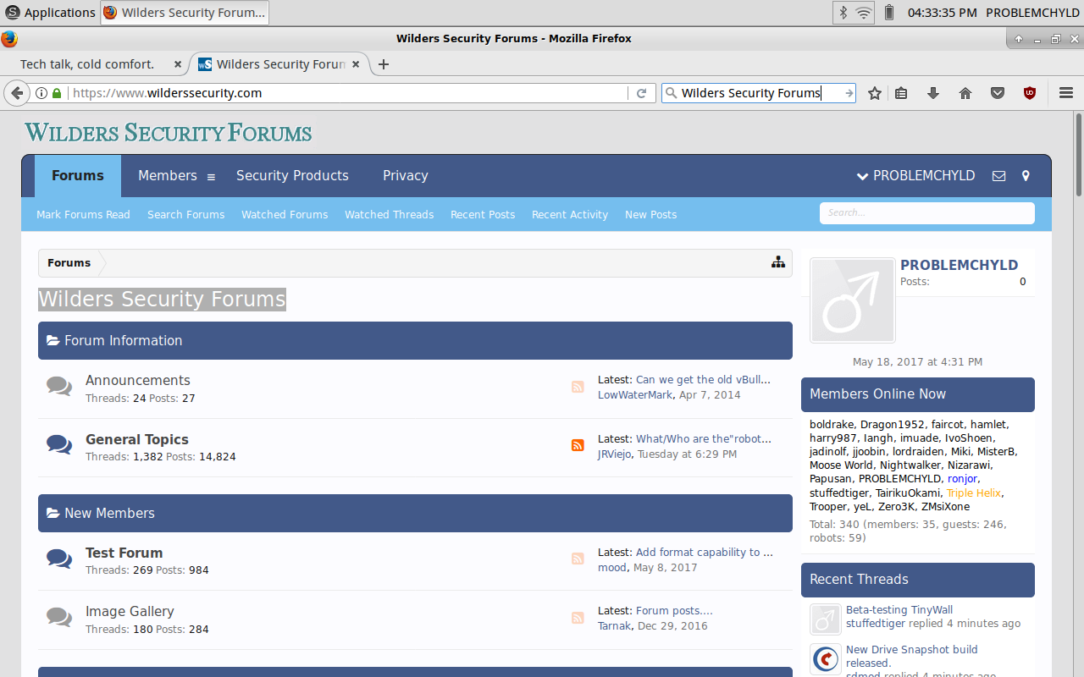Image resolution: width=1084 pixels, height=677 pixels.
Task: Open the uBlock Origin shield icon
Action: [1030, 93]
